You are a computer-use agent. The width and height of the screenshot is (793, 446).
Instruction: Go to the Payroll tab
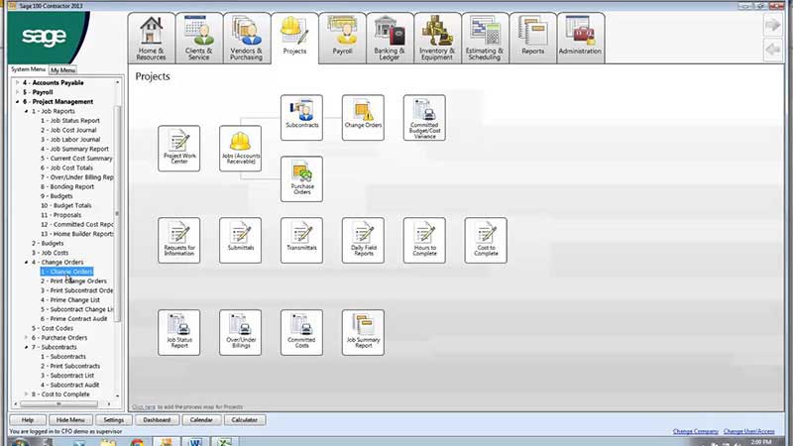pos(342,38)
